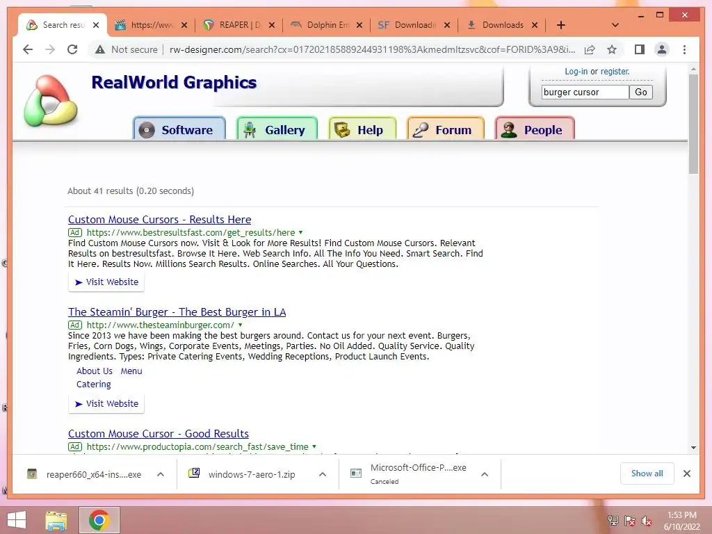Open Chrome side panel icon
The height and width of the screenshot is (534, 712).
640,49
